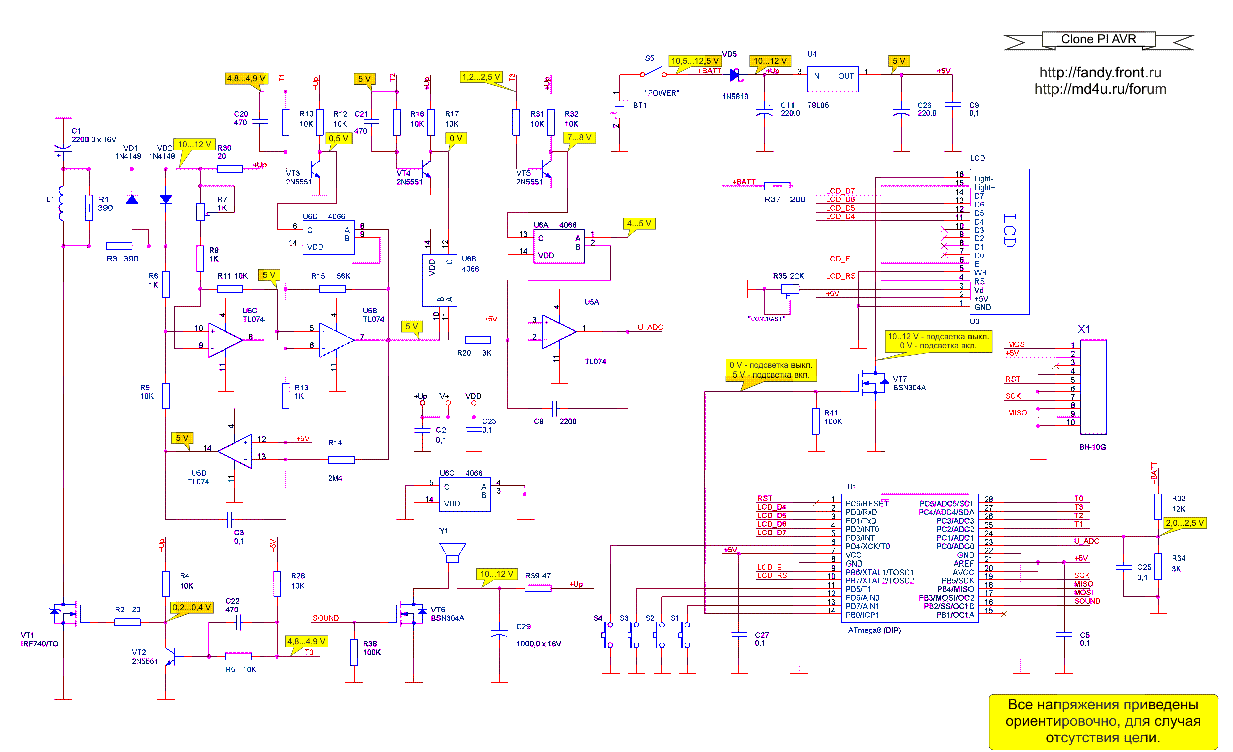The image size is (1233, 752).
Task: Click the L1 coil symbol
Action: pyautogui.click(x=61, y=203)
